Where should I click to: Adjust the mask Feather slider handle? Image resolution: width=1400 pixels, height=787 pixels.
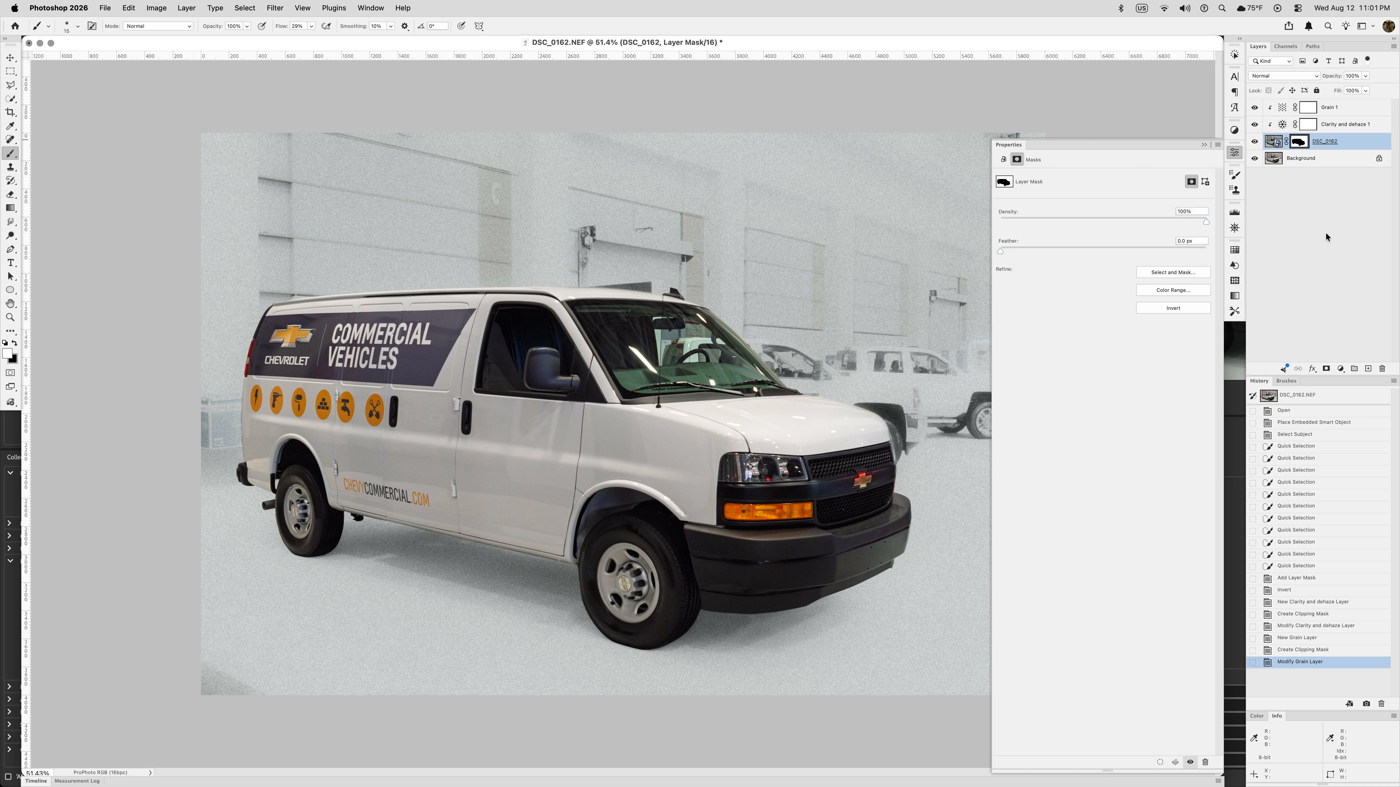coord(1000,251)
